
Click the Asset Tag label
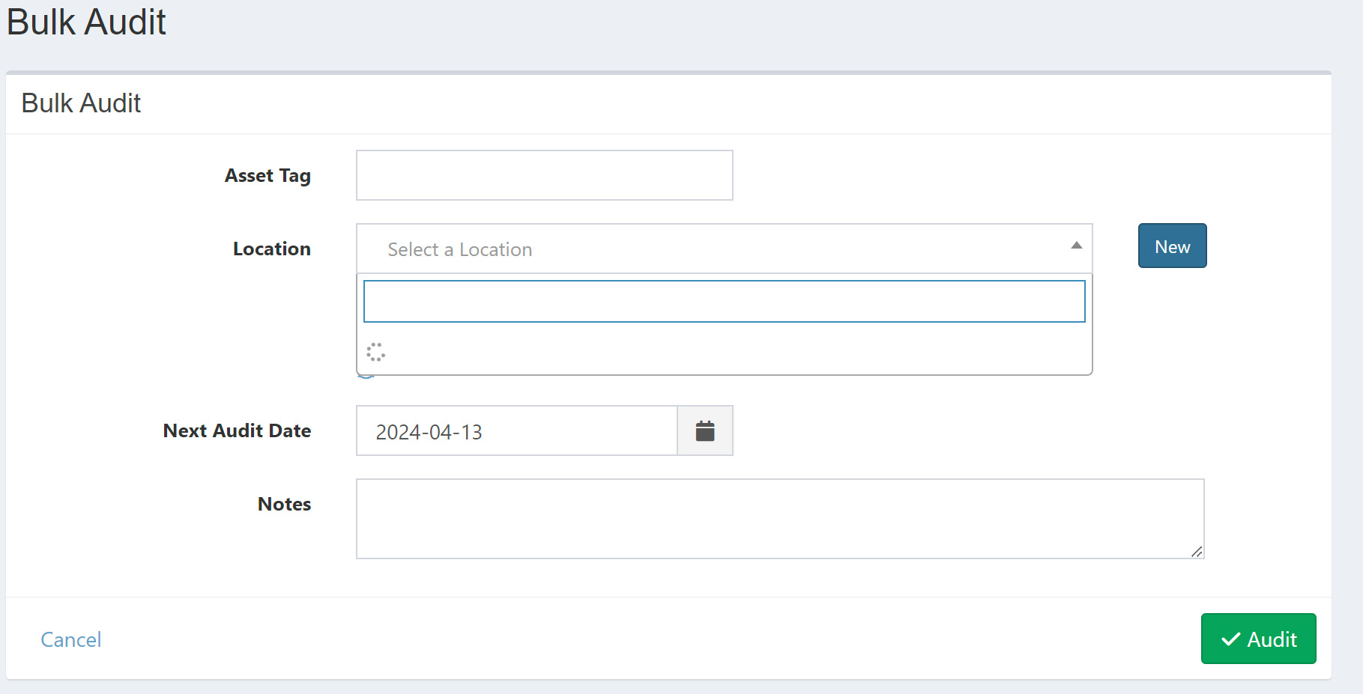[x=268, y=175]
